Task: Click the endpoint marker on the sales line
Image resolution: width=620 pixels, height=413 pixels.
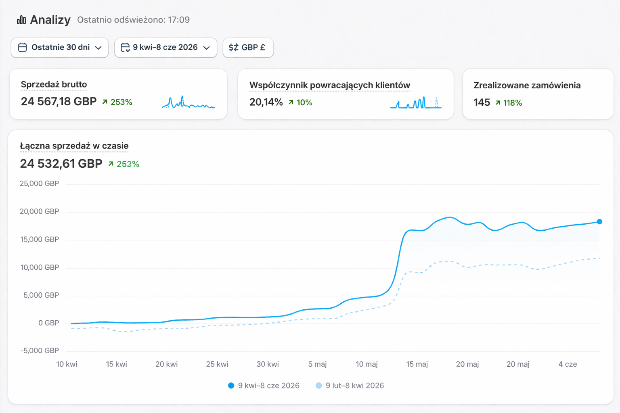Action: (x=599, y=221)
